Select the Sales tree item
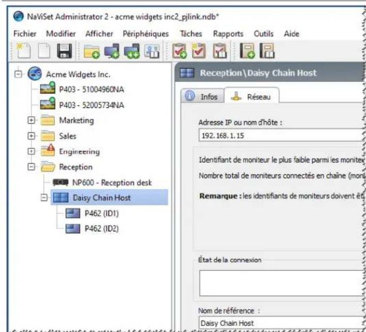Screen dimensions: 366x332 pyautogui.click(x=68, y=136)
